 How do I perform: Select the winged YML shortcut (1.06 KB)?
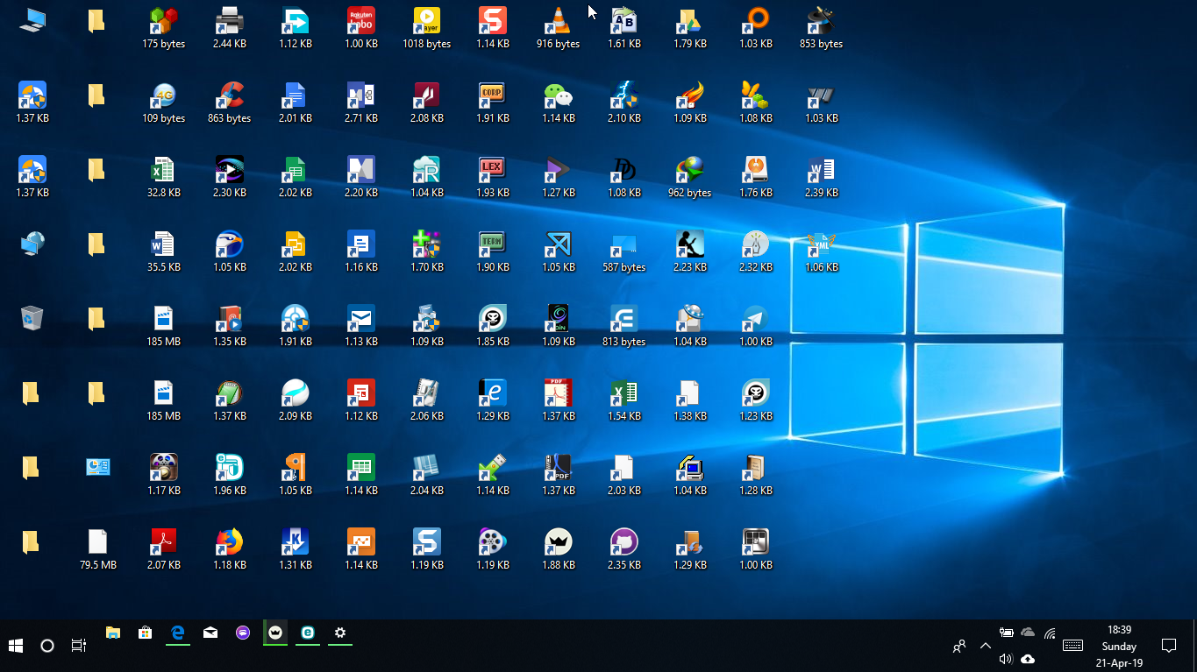[821, 244]
